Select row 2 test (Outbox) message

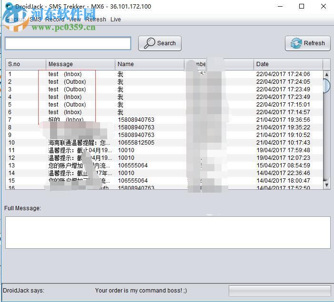click(67, 82)
